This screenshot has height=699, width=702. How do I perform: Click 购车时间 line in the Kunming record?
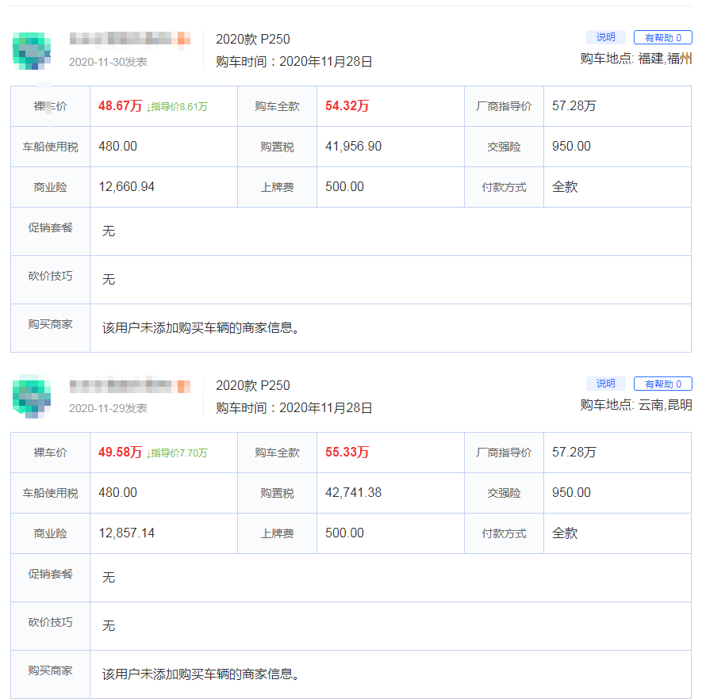click(294, 408)
